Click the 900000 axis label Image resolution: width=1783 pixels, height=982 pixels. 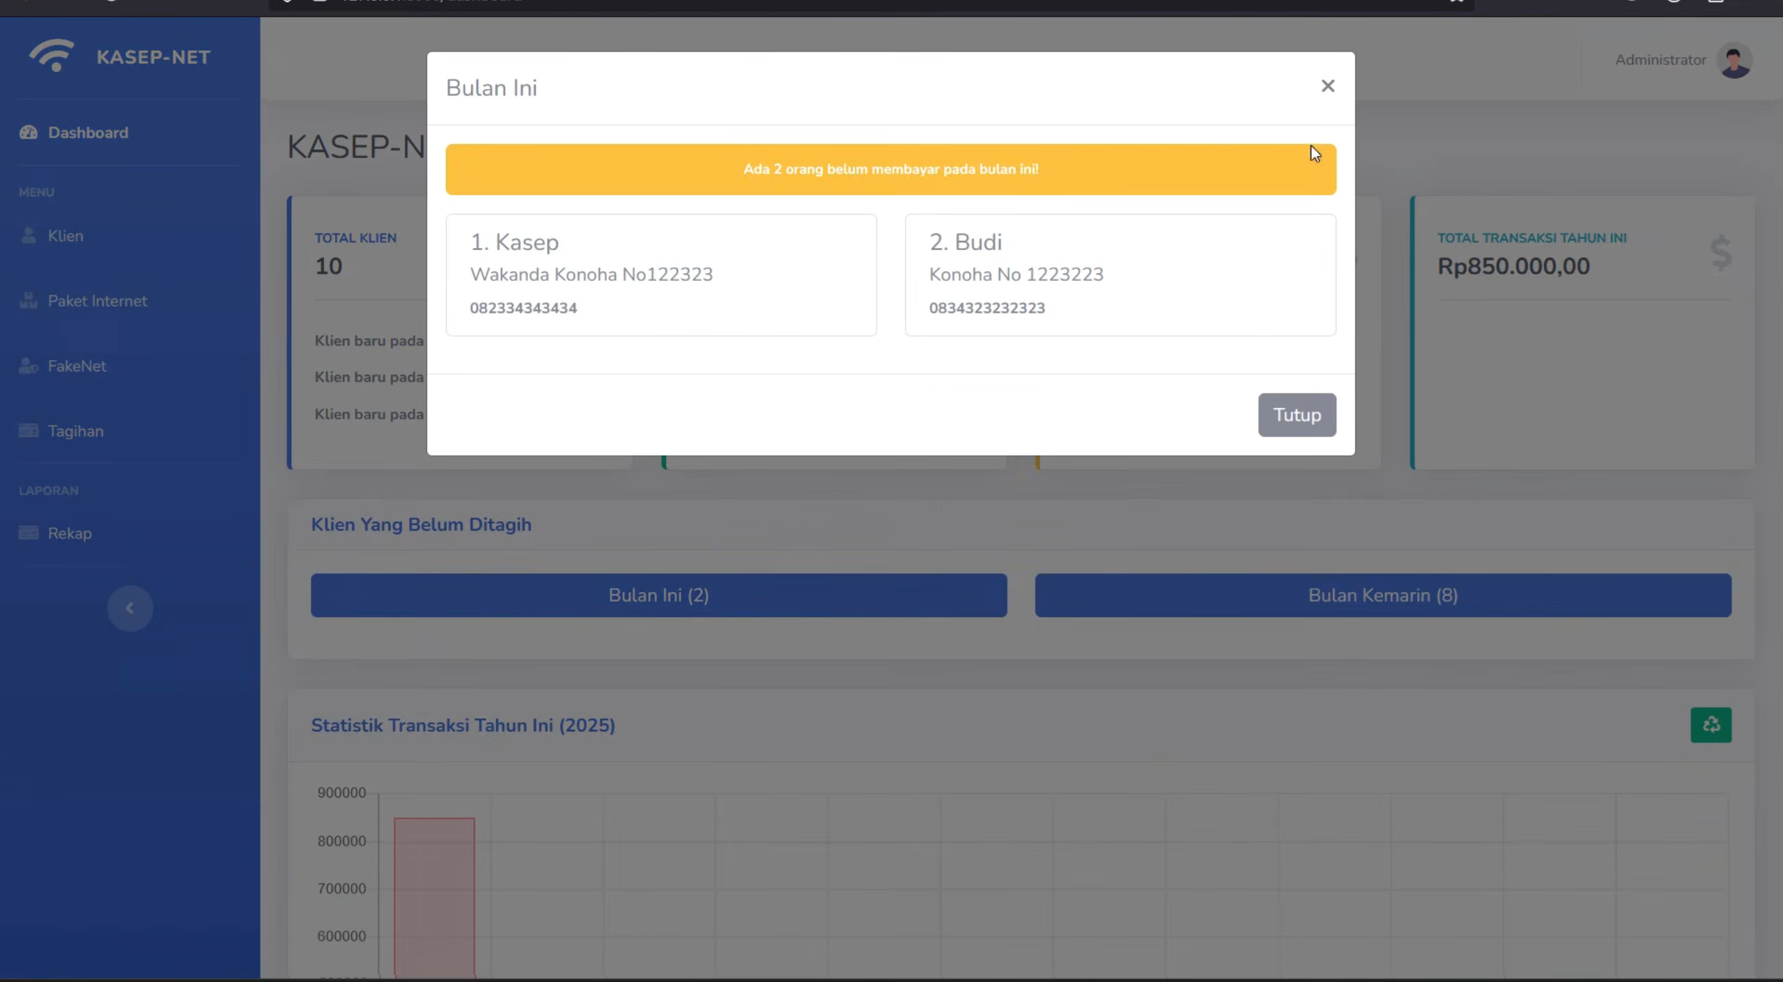341,793
